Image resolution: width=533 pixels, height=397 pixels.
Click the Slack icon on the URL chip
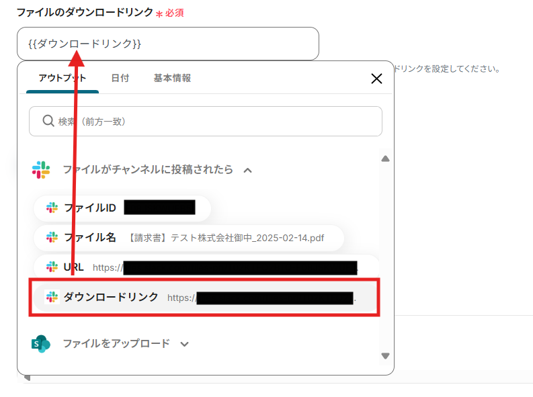pos(52,267)
